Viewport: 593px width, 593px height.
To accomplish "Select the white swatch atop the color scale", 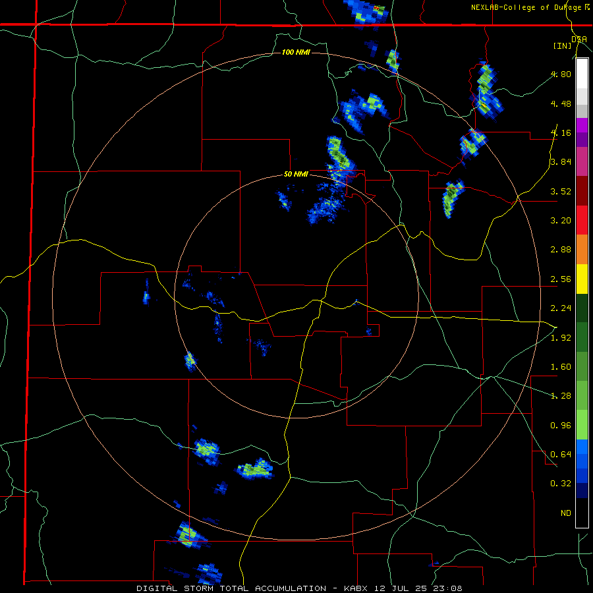I will click(x=582, y=73).
